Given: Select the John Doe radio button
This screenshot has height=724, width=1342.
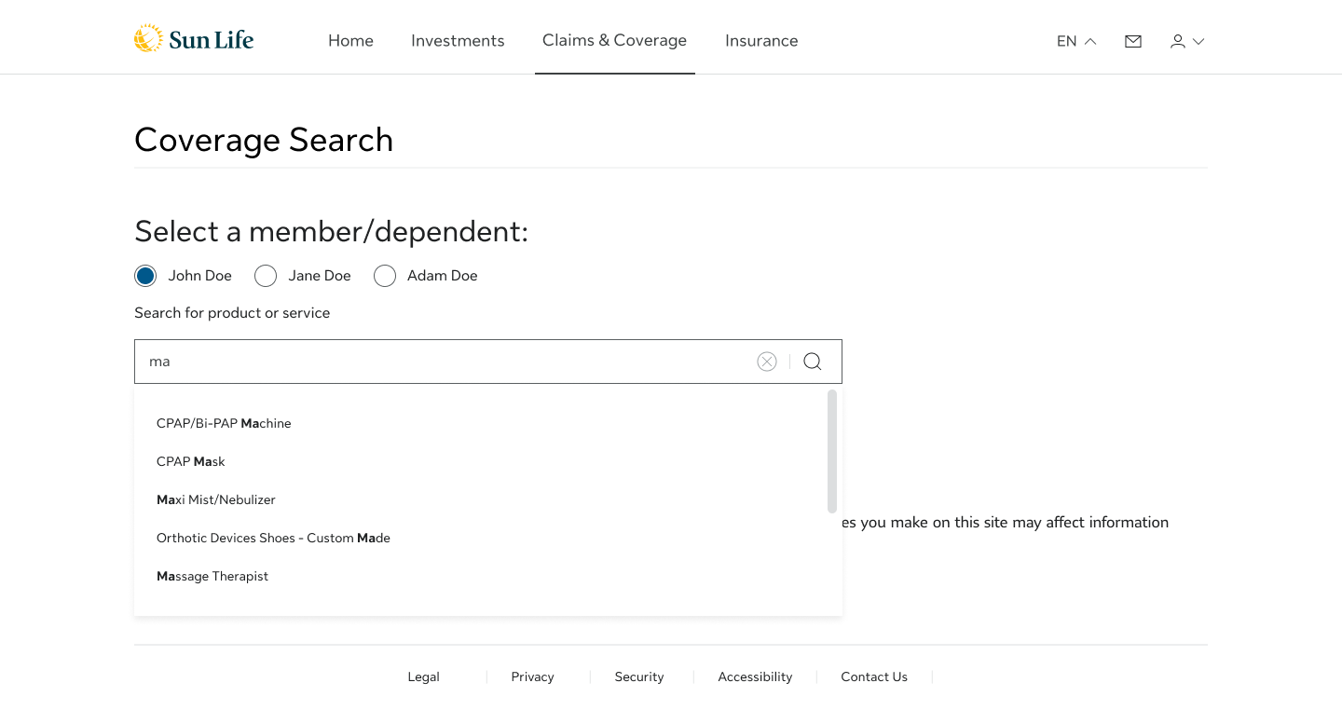Looking at the screenshot, I should 145,276.
